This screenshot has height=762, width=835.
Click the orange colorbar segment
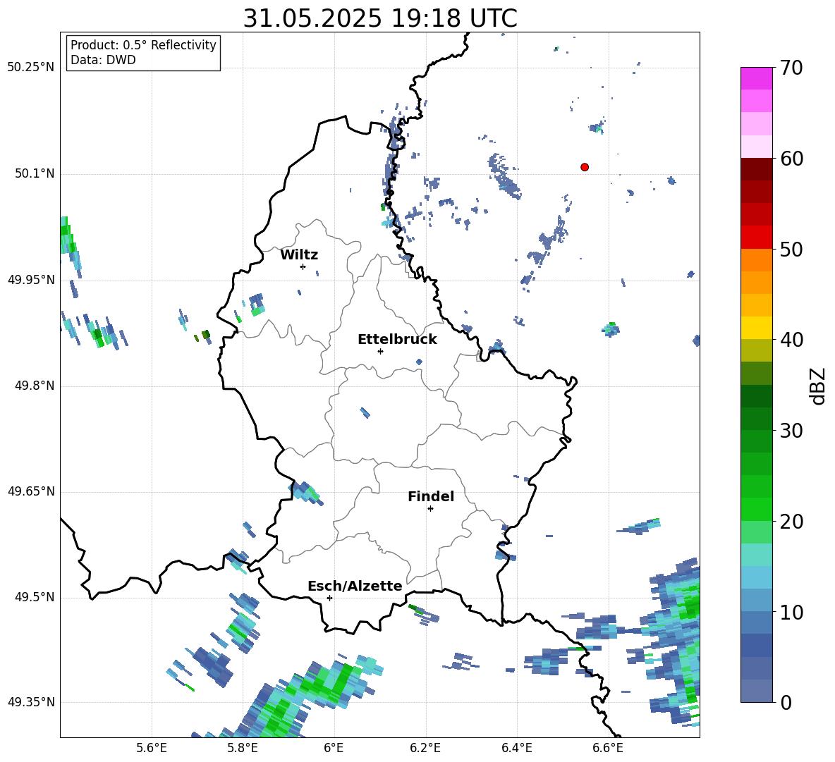tap(756, 260)
